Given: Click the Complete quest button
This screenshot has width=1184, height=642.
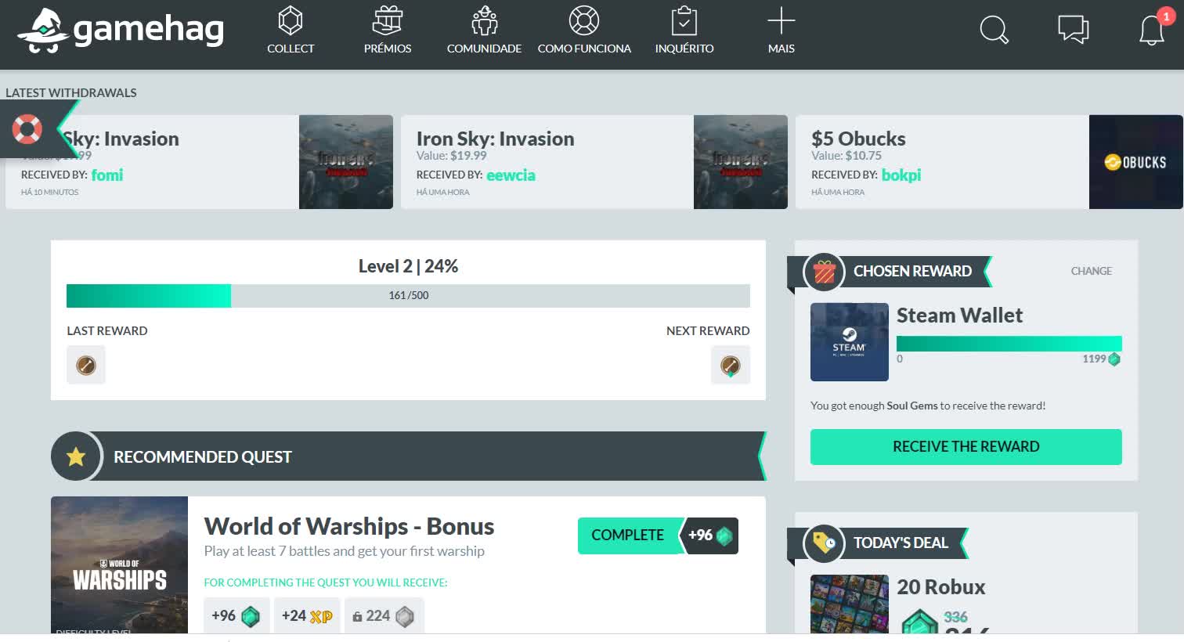Looking at the screenshot, I should coord(628,536).
